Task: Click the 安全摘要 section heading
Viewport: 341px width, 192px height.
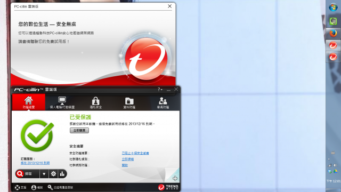Action: coord(76,146)
